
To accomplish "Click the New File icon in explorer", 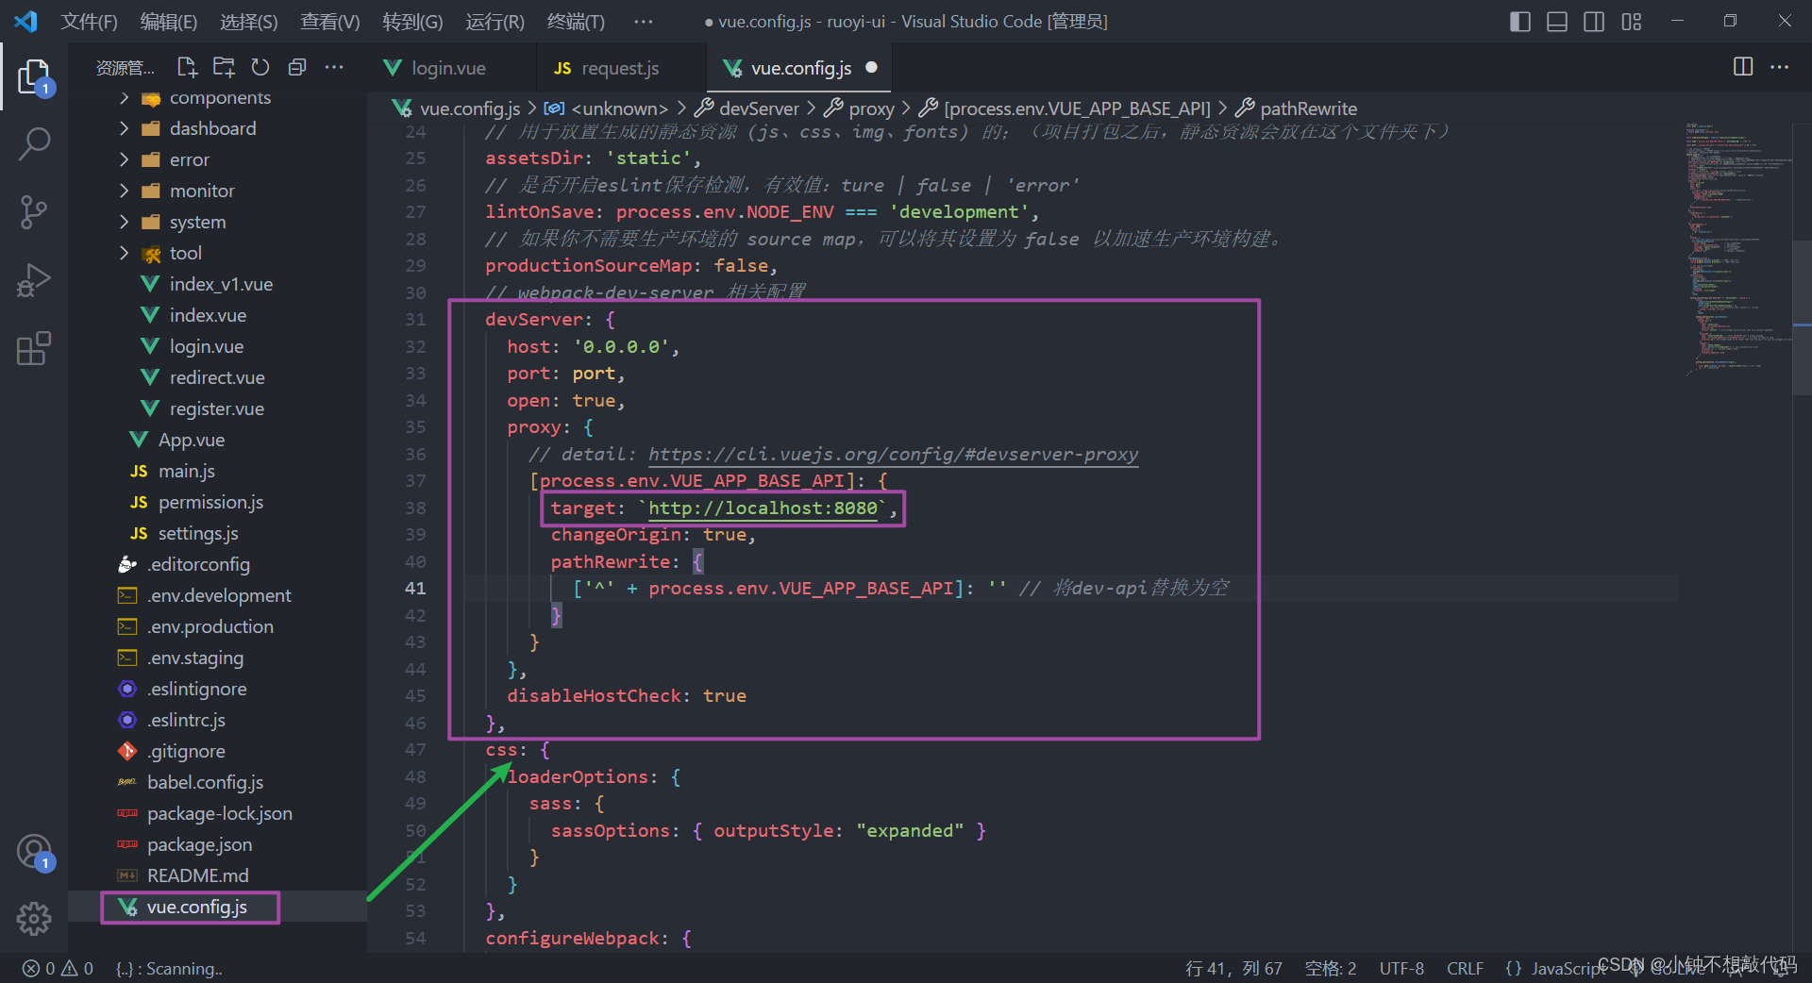I will pos(187,67).
